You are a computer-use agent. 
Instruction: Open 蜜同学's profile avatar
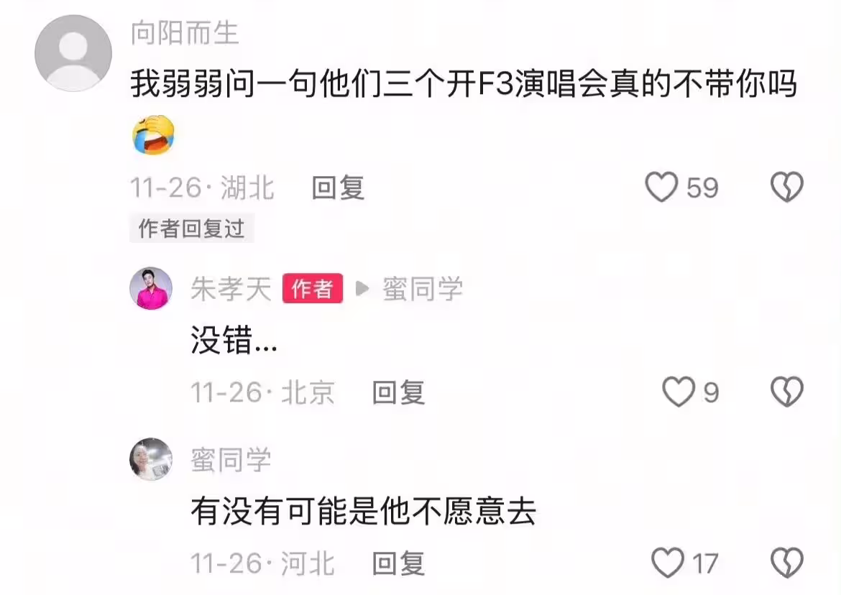pos(151,459)
